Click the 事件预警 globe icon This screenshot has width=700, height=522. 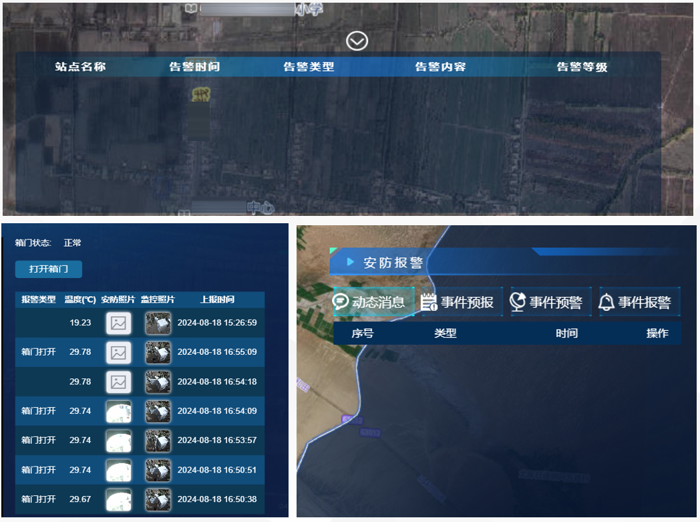pyautogui.click(x=518, y=301)
